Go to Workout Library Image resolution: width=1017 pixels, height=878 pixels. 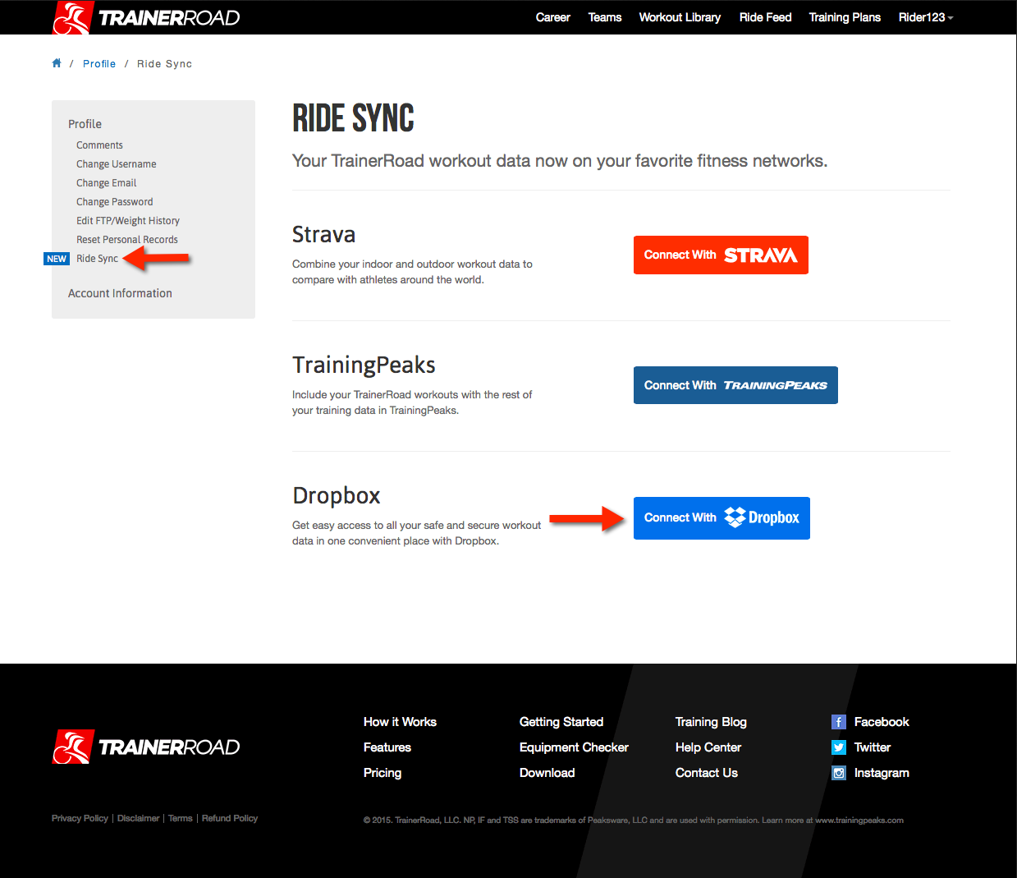click(680, 17)
